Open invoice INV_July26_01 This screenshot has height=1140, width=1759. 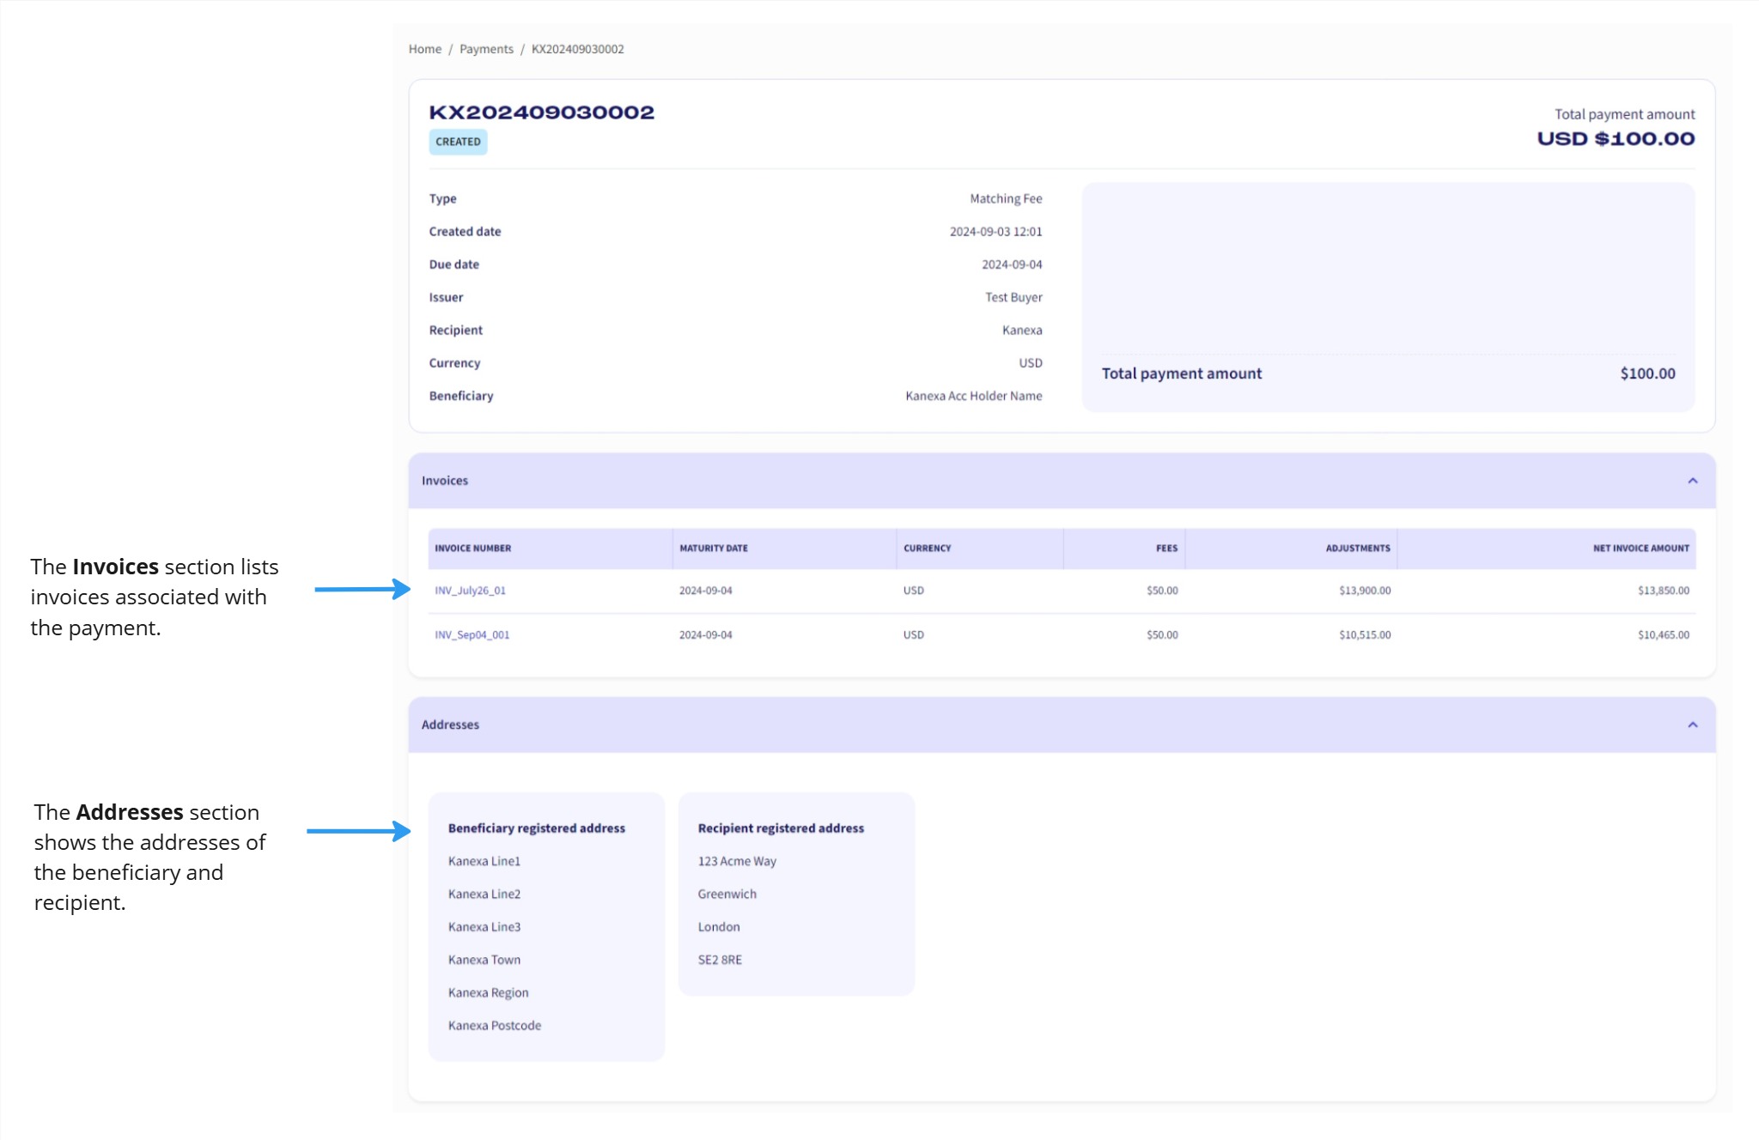[x=470, y=591]
